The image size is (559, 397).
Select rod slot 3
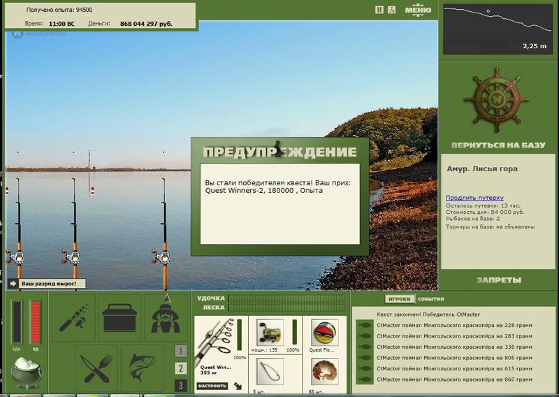181,386
